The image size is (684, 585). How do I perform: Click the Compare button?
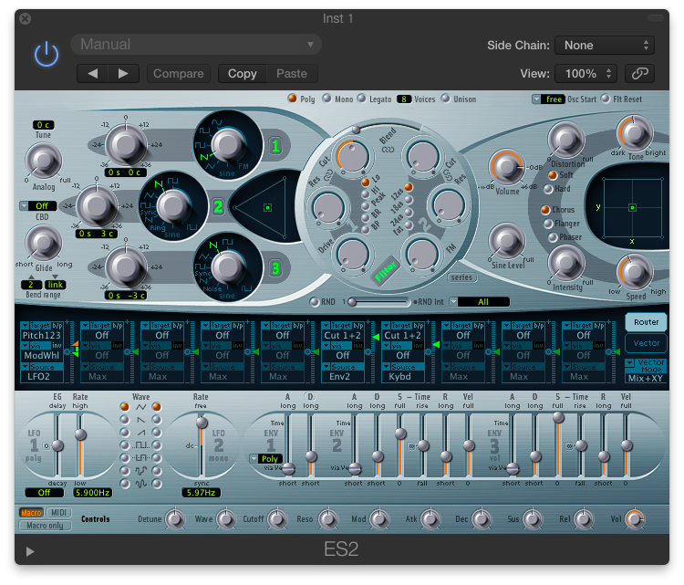pyautogui.click(x=179, y=73)
